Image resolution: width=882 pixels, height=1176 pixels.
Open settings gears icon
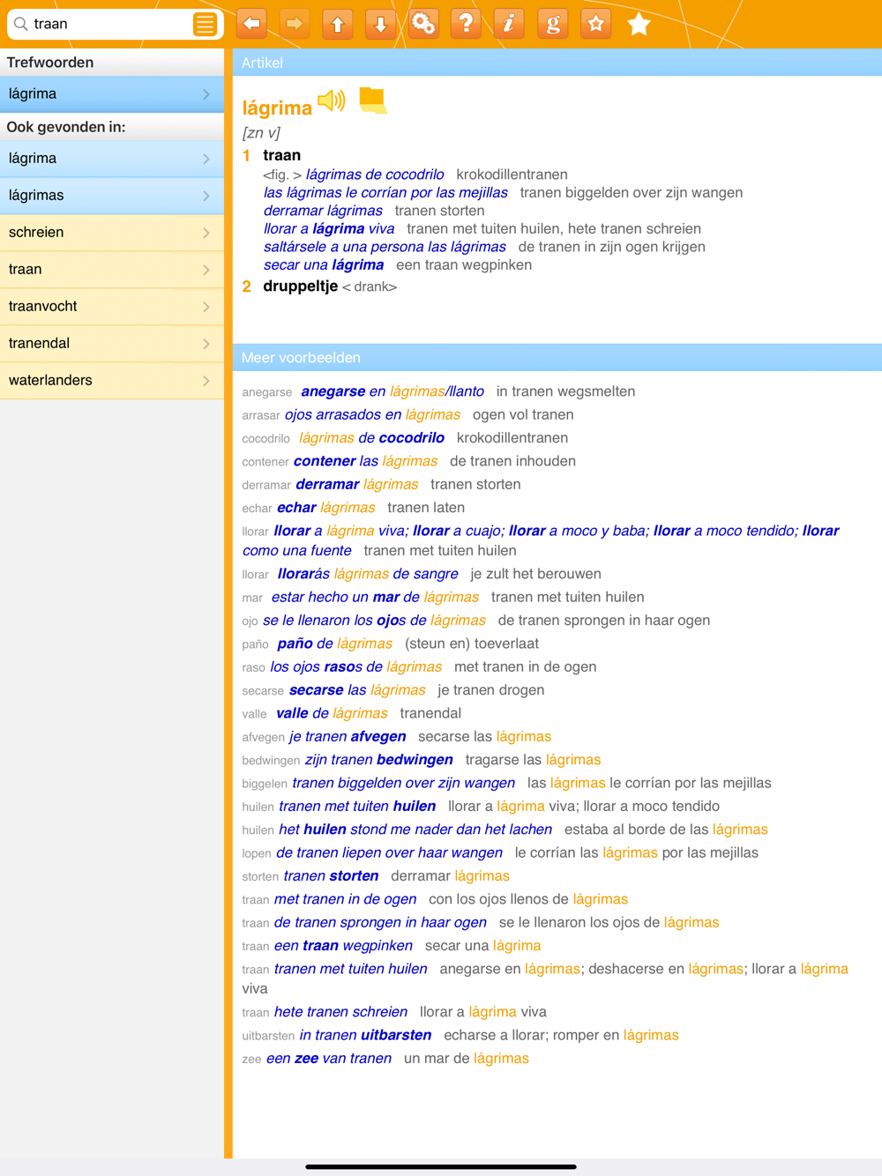point(423,24)
